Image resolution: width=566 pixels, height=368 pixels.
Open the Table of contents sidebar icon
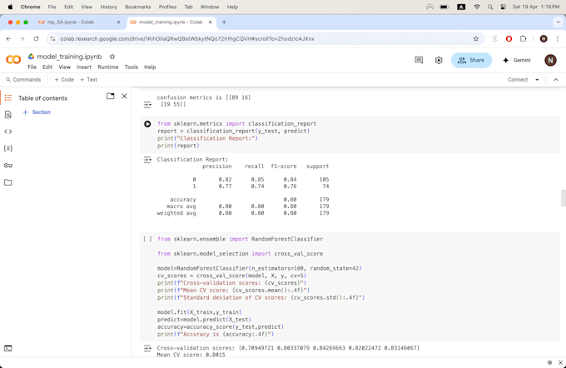[x=8, y=98]
